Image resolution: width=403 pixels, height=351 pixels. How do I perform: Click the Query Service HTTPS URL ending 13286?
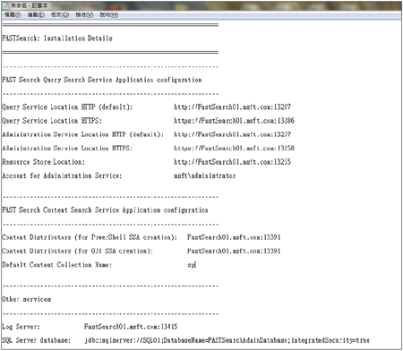point(234,121)
